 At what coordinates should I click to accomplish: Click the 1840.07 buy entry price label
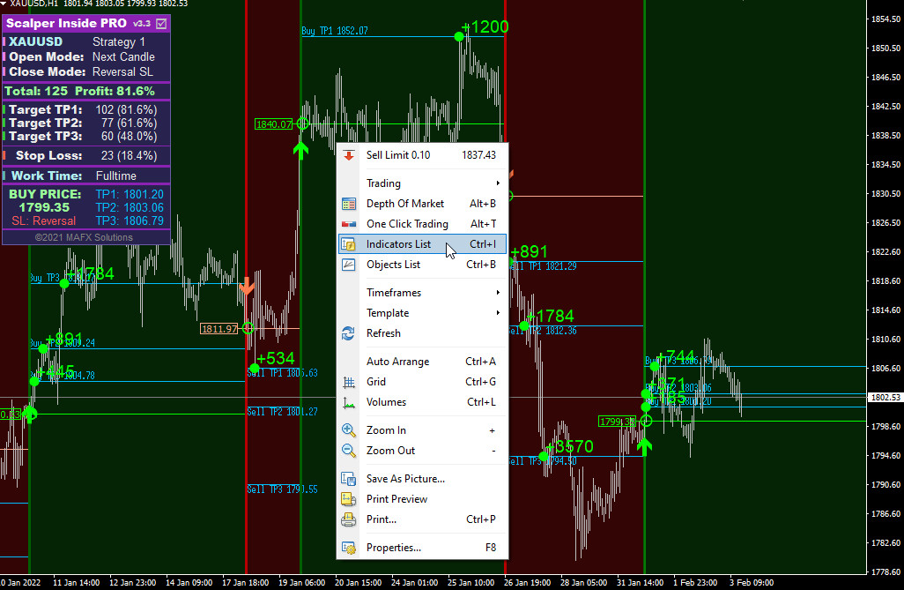coord(274,124)
